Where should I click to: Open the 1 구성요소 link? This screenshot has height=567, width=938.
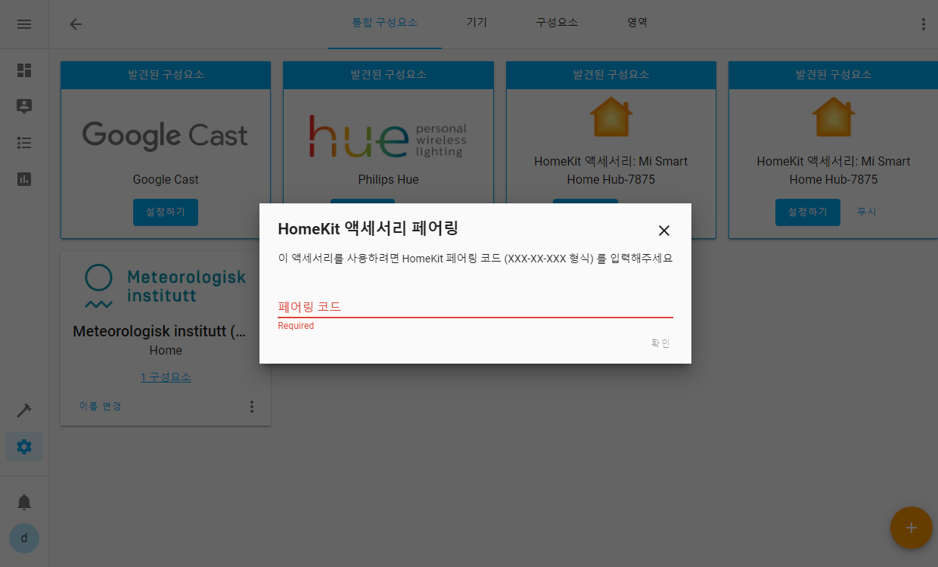pyautogui.click(x=166, y=377)
